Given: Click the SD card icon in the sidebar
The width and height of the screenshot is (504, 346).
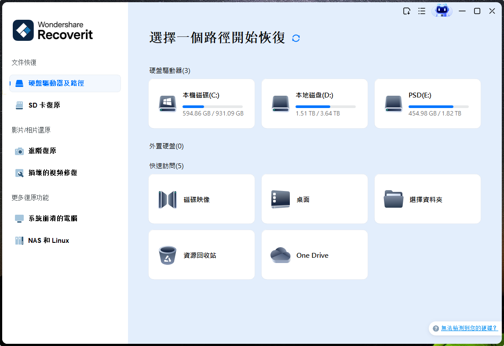Looking at the screenshot, I should pos(19,105).
